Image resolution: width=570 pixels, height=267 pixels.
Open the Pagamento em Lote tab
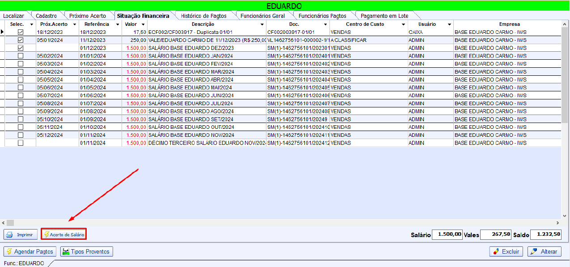point(384,16)
